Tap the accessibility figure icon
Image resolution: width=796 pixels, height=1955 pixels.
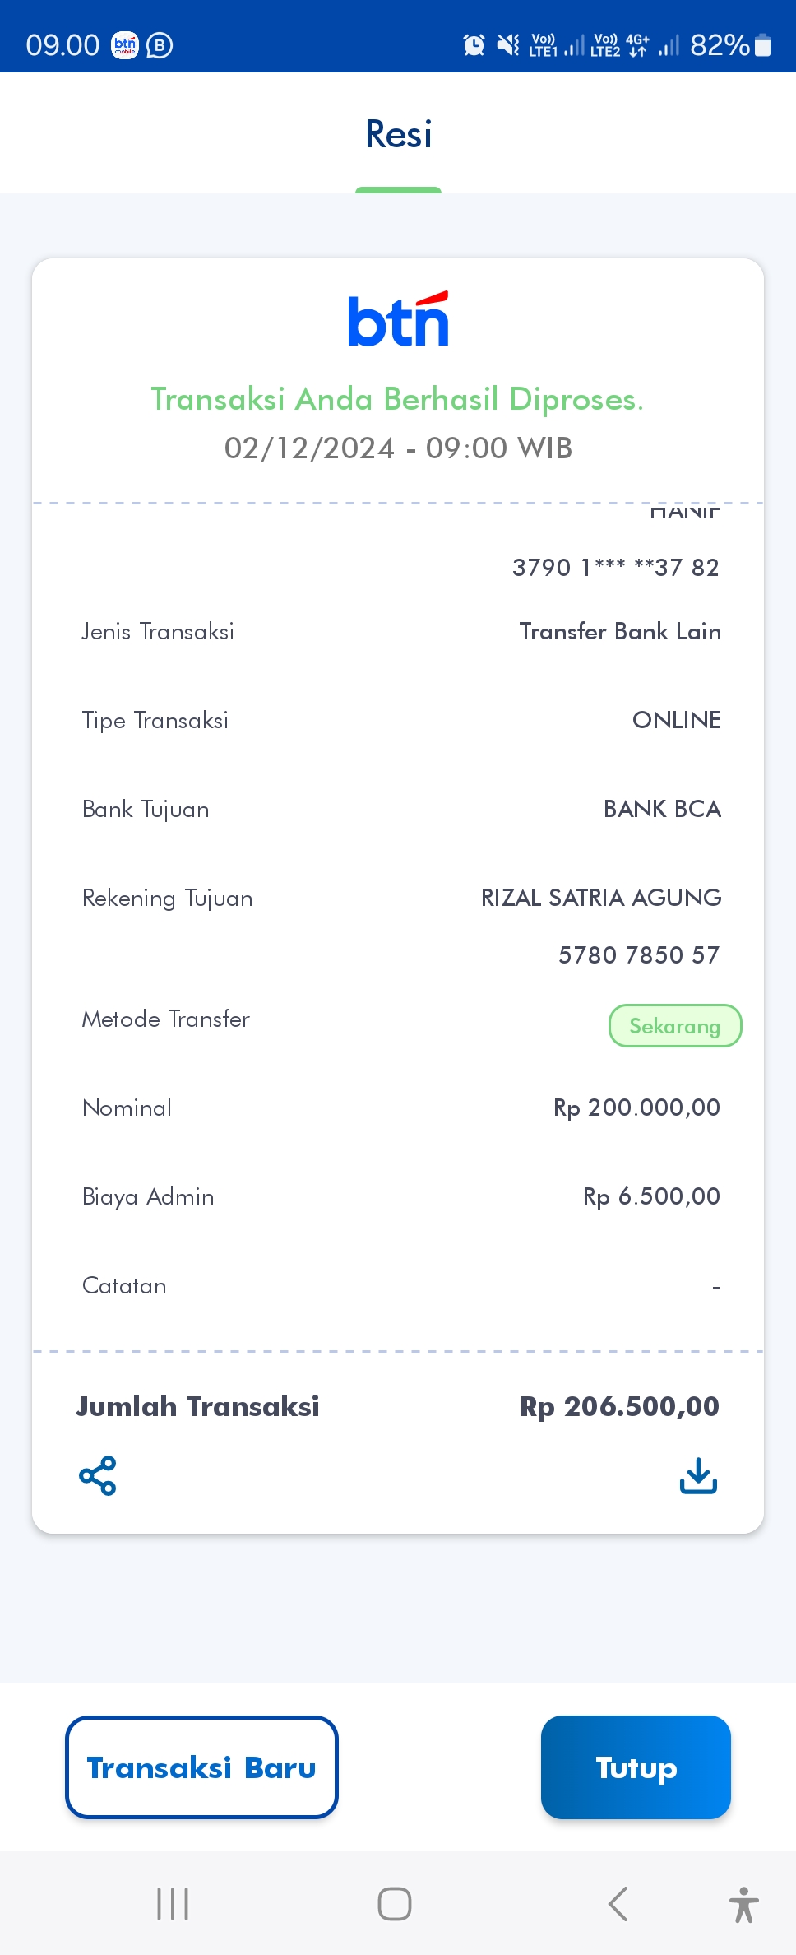[x=743, y=1904]
